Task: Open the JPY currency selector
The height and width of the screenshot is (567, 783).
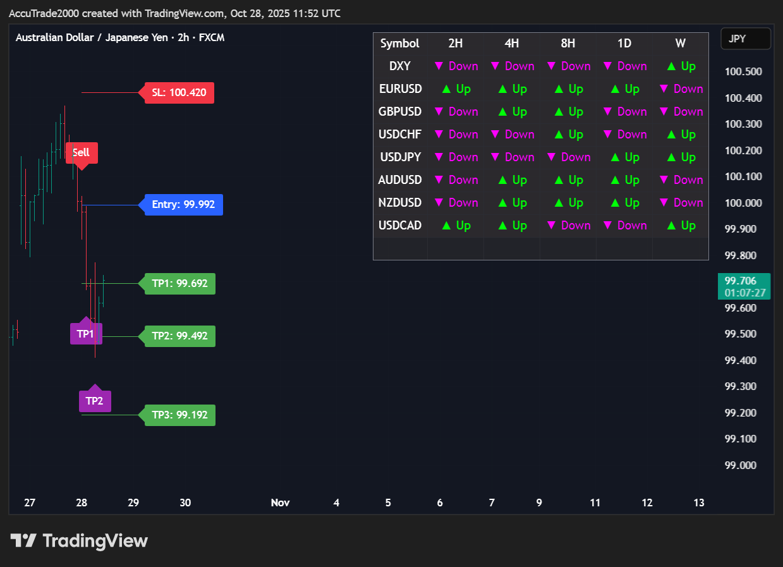Action: coord(745,39)
